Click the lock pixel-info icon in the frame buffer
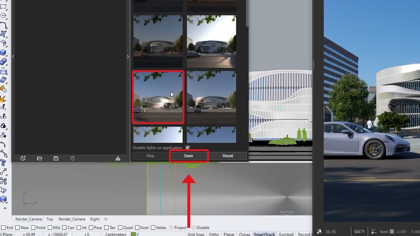Screen dimensions: 420x236 [x=319, y=231]
